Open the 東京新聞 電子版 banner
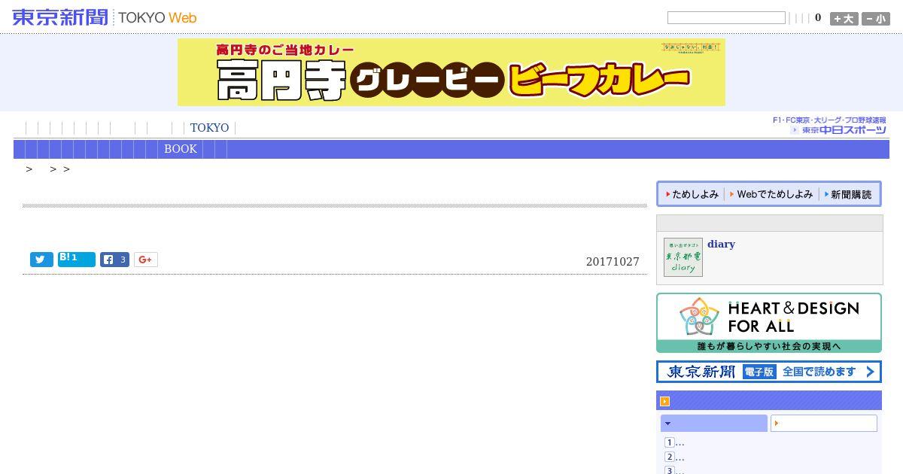 coord(769,372)
